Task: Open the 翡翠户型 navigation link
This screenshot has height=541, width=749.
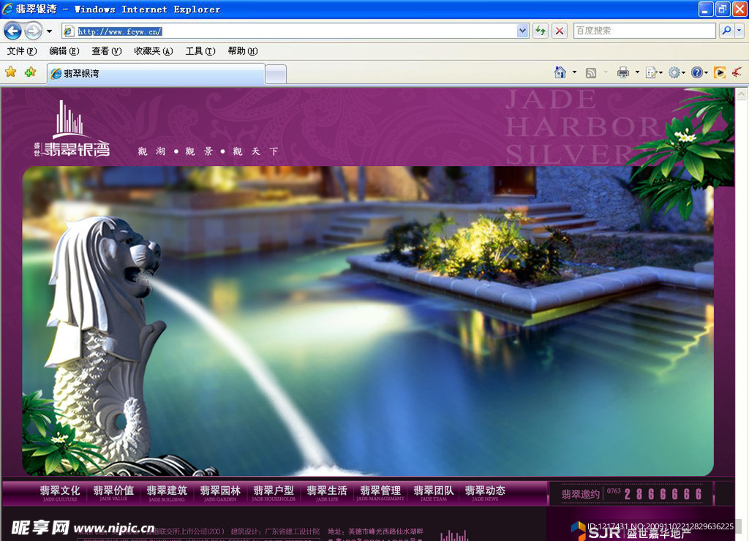Action: pyautogui.click(x=274, y=493)
